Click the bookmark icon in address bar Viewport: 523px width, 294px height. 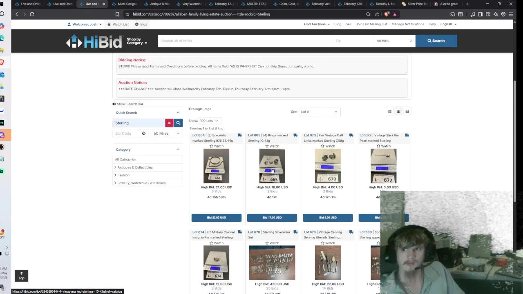point(117,14)
